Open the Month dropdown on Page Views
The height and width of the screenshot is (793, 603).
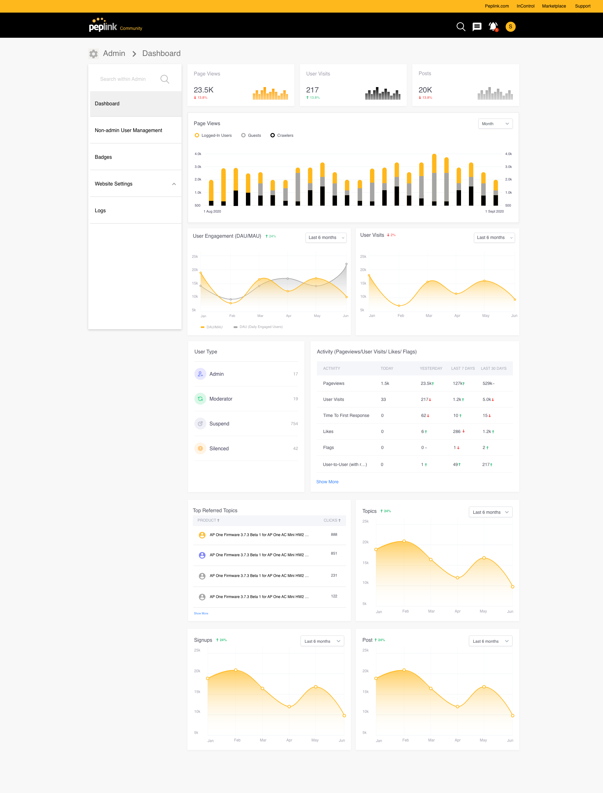[495, 124]
